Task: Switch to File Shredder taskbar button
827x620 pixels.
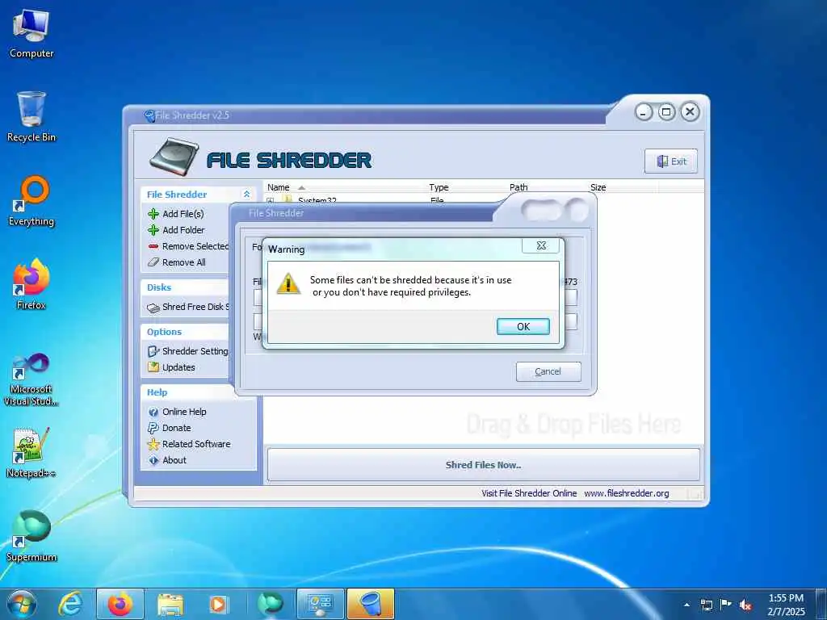Action: coord(371,604)
